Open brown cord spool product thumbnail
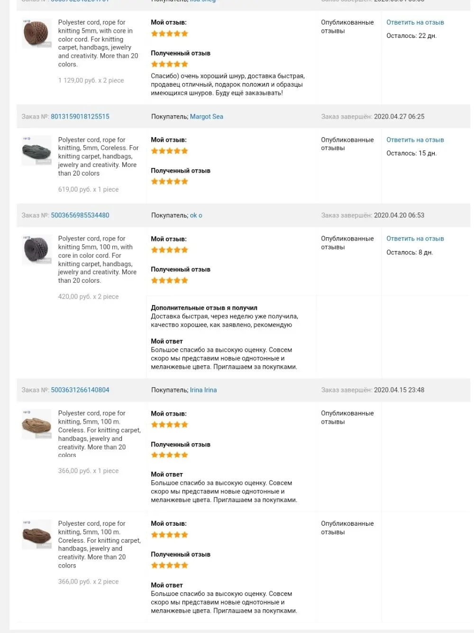 pos(36,33)
